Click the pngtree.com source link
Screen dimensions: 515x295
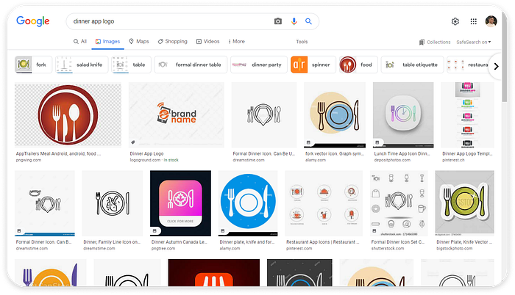point(163,249)
